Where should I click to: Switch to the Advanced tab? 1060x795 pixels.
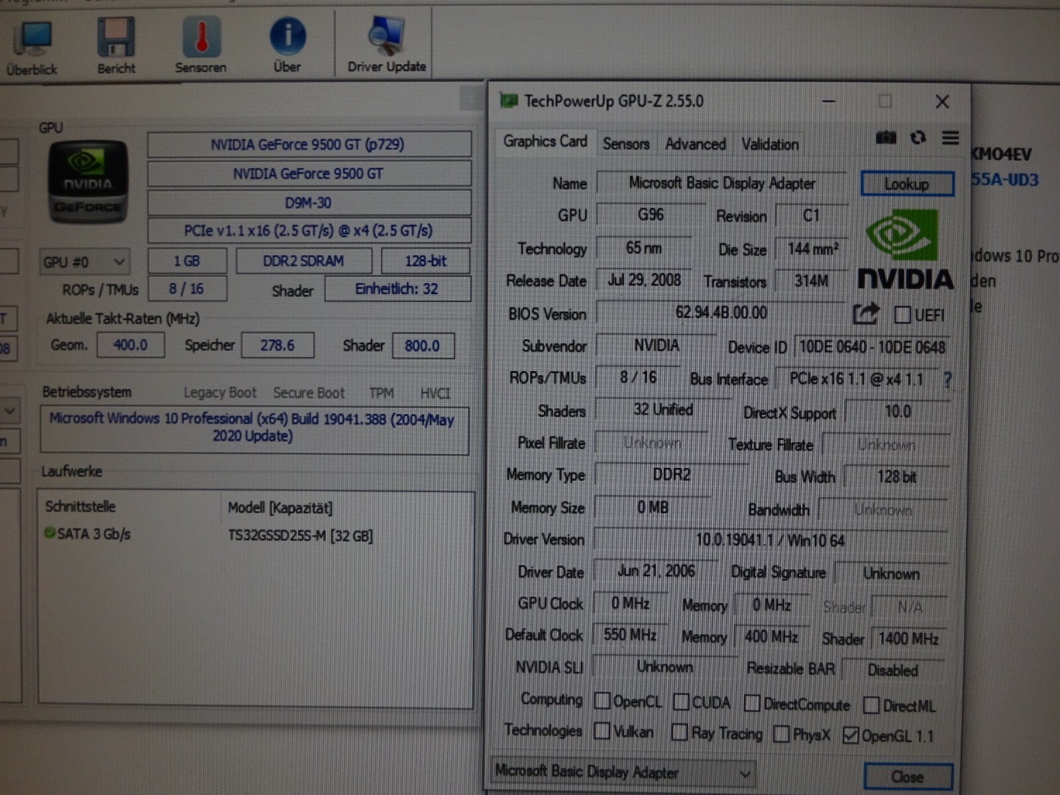tap(695, 144)
